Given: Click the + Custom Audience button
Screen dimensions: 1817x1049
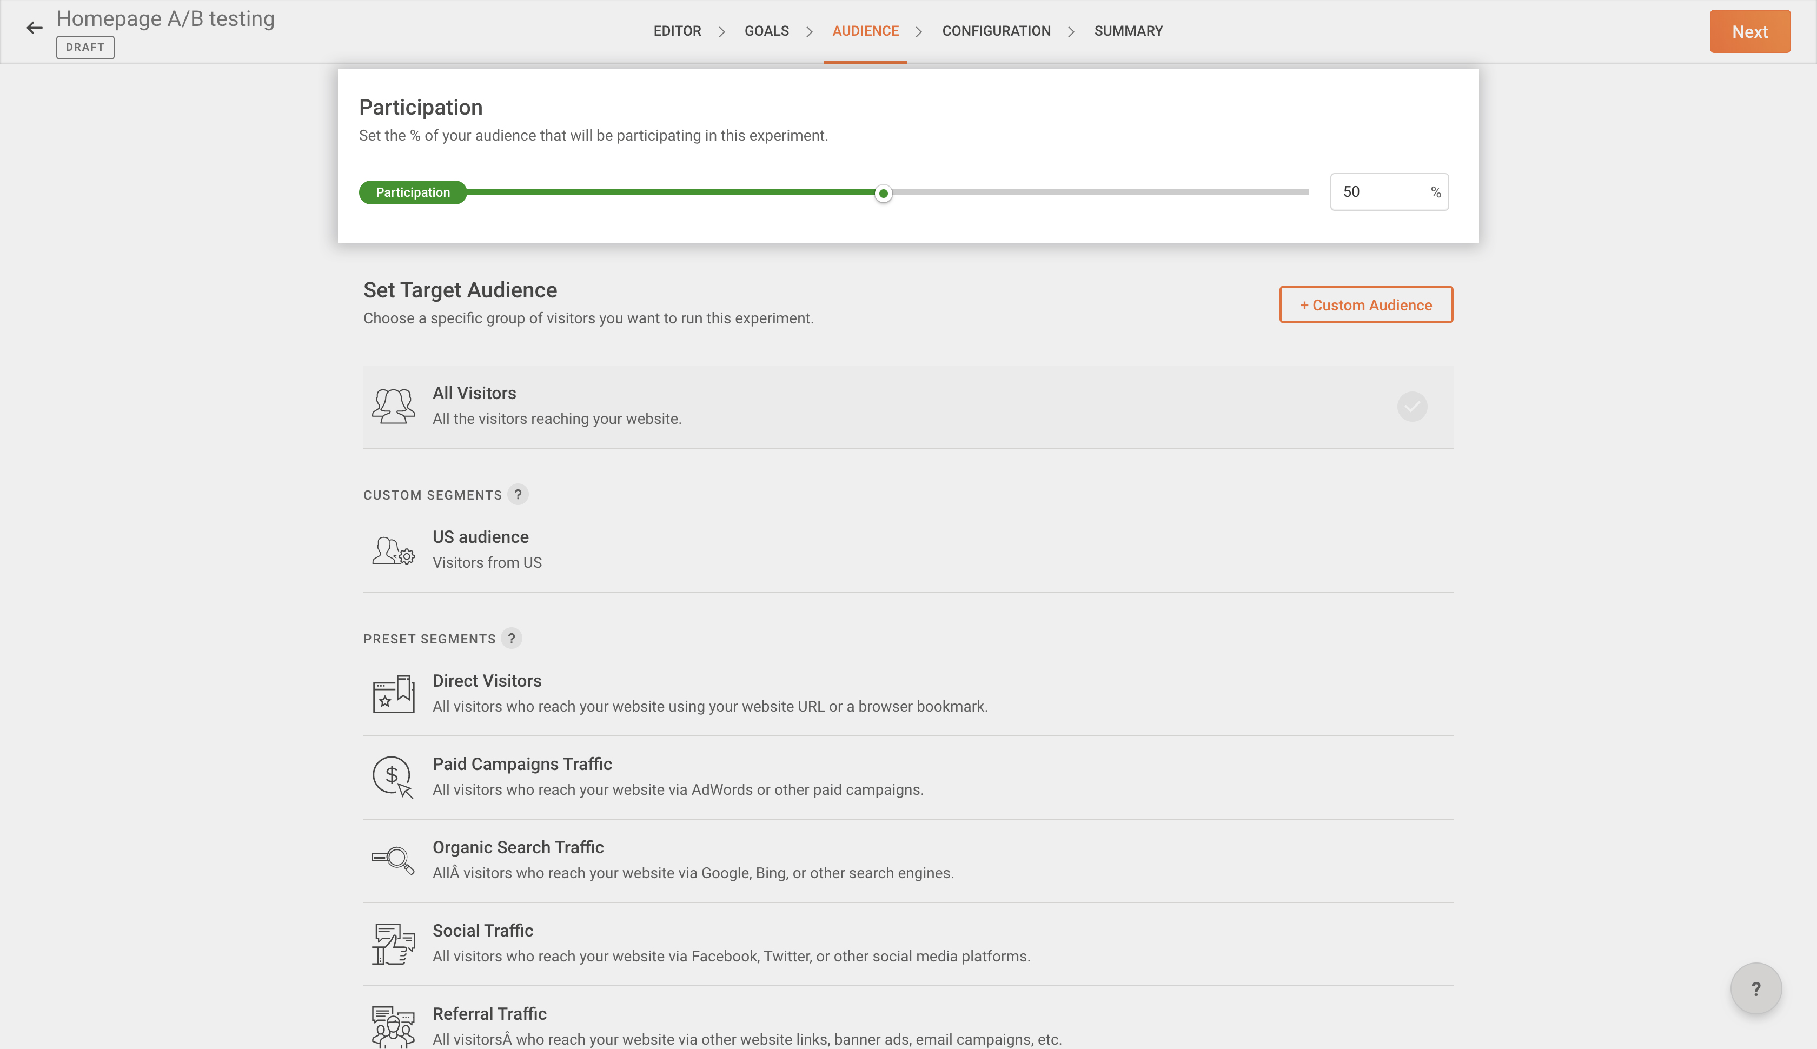Looking at the screenshot, I should click(x=1365, y=305).
